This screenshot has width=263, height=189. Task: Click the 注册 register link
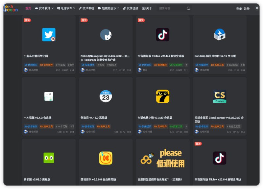coord(247,9)
